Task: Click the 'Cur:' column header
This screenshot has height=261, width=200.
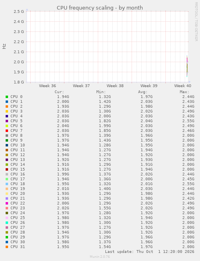Action: [59, 92]
